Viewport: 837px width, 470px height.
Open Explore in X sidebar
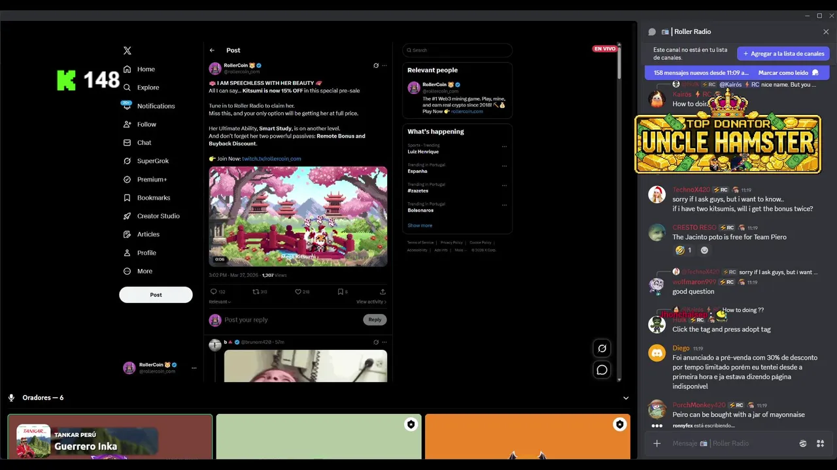(141, 87)
